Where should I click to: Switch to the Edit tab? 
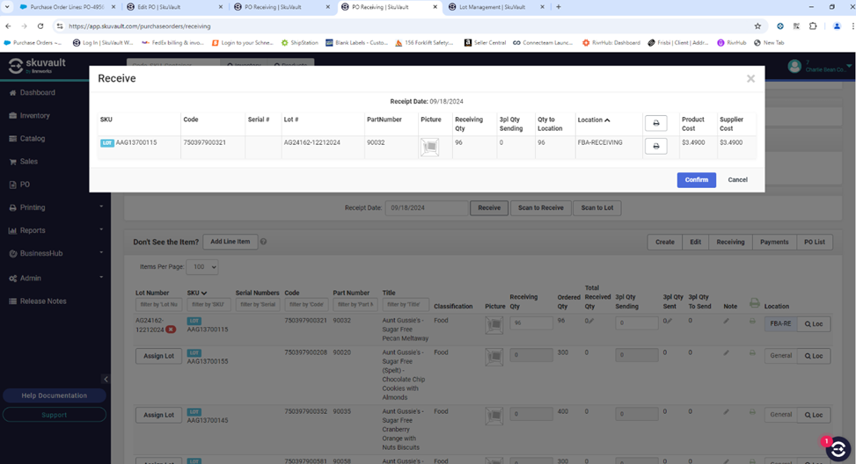click(695, 242)
